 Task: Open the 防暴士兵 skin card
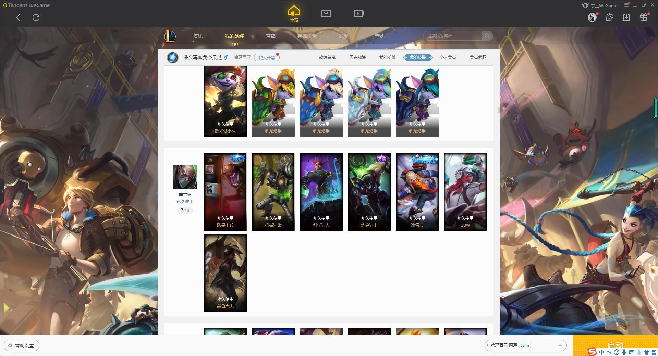pos(225,192)
